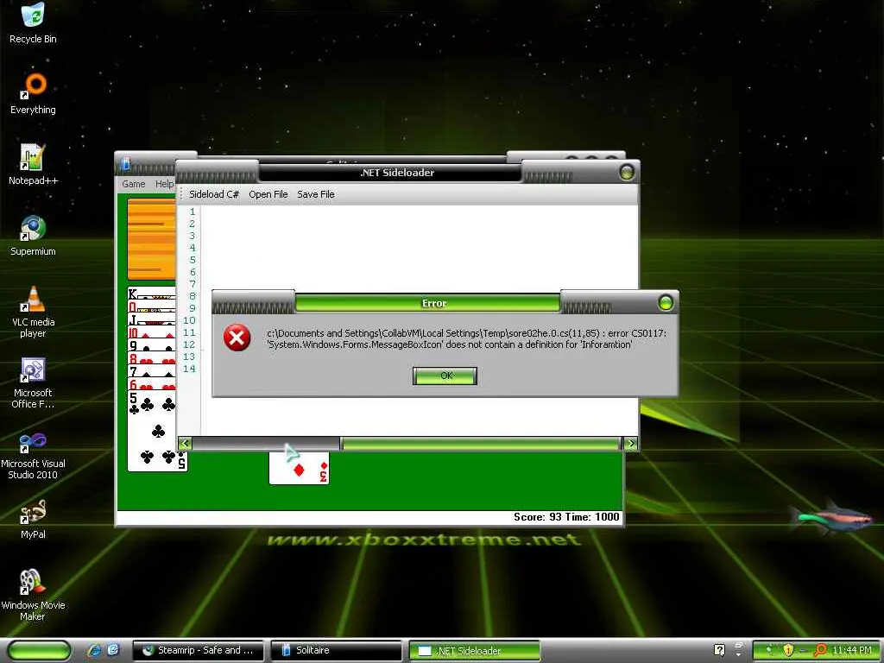
Task: Select the MyPal desktop shortcut
Action: [33, 519]
